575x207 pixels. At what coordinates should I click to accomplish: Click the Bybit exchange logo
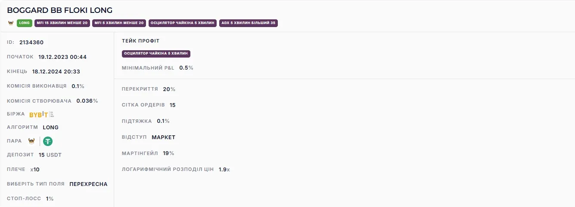coord(39,115)
